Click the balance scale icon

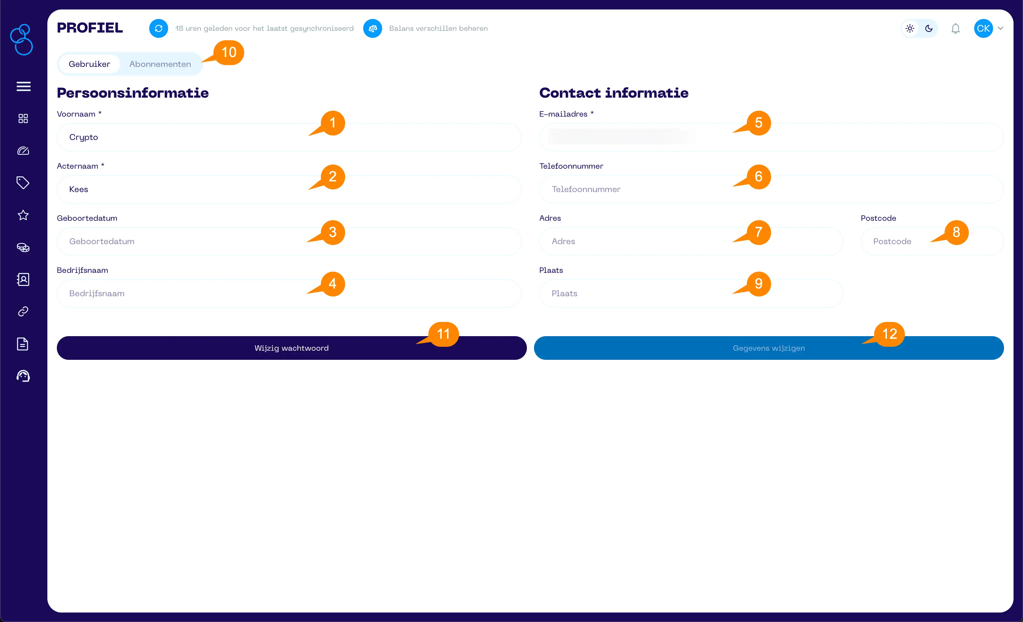(372, 28)
